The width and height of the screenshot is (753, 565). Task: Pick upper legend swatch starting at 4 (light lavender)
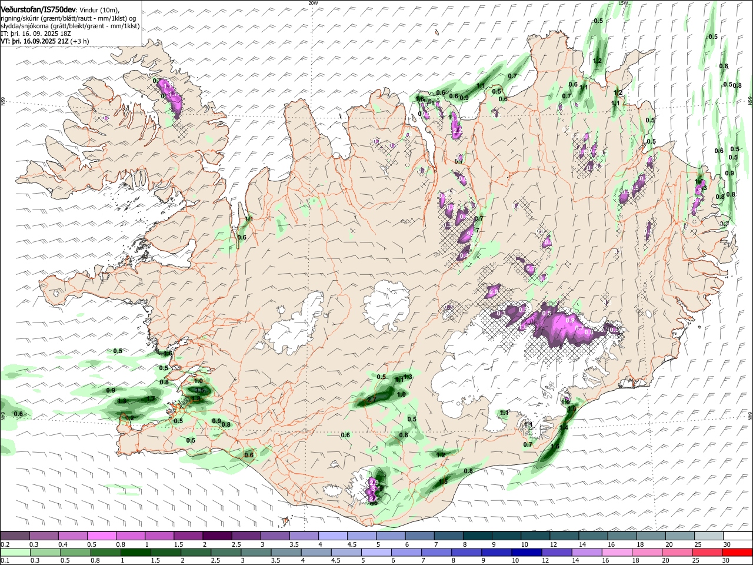[333, 536]
